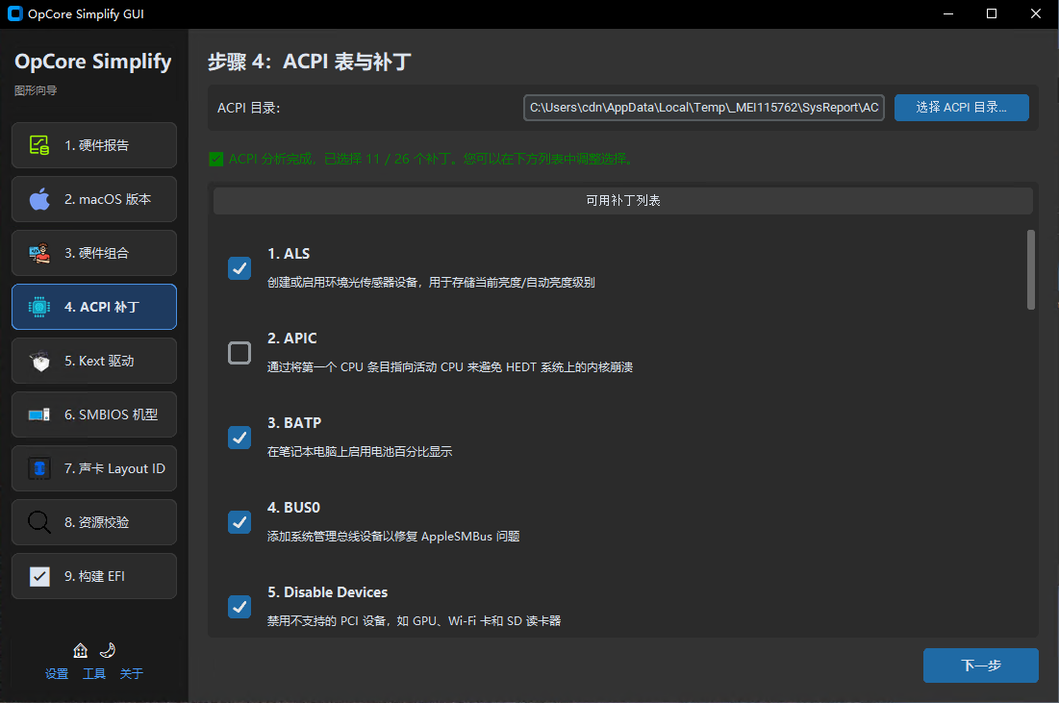
Task: Go to step 6 SMBIOS 机型
Action: point(94,414)
